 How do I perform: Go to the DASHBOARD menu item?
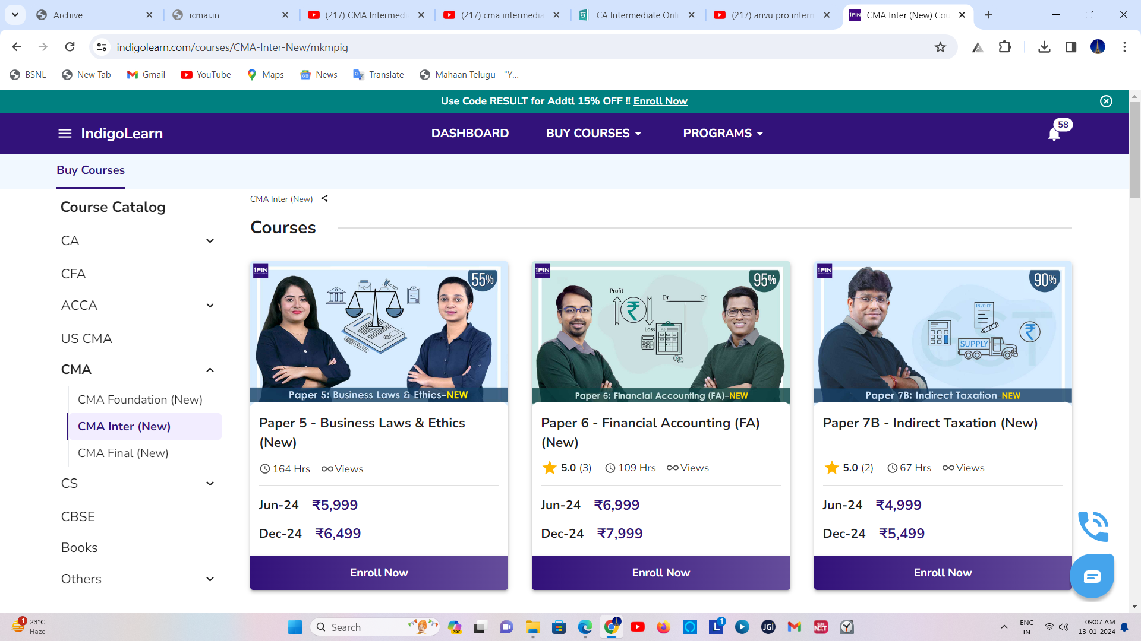point(469,134)
